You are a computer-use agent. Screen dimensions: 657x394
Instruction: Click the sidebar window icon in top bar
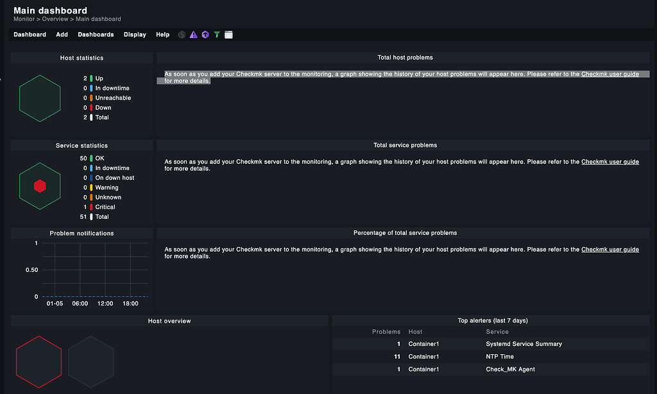(x=228, y=34)
